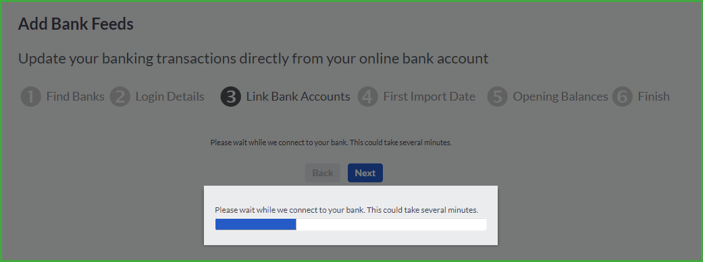Click the blue Next button
Image resolution: width=703 pixels, height=262 pixels.
click(x=365, y=173)
